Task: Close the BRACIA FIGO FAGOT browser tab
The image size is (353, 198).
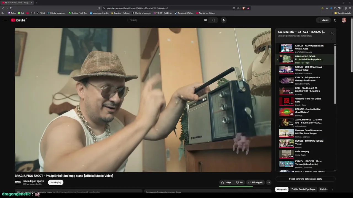Action: tap(31, 3)
